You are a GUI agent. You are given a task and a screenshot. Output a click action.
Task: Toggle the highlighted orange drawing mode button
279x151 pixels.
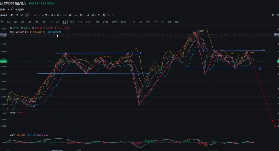tap(27, 15)
